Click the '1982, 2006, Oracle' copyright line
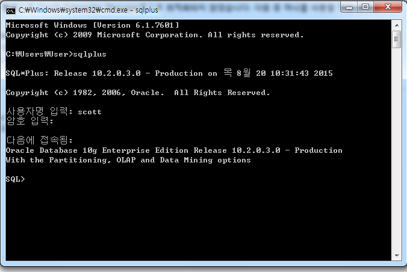This screenshot has height=272, width=407. pos(138,93)
